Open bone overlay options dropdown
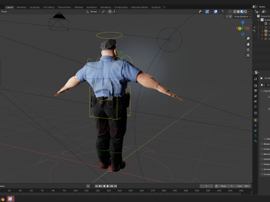The height and width of the screenshot is (202, 270). click(224, 12)
